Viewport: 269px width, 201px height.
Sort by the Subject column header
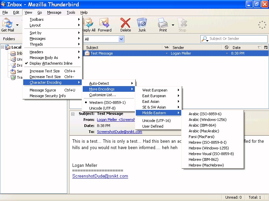point(123,47)
